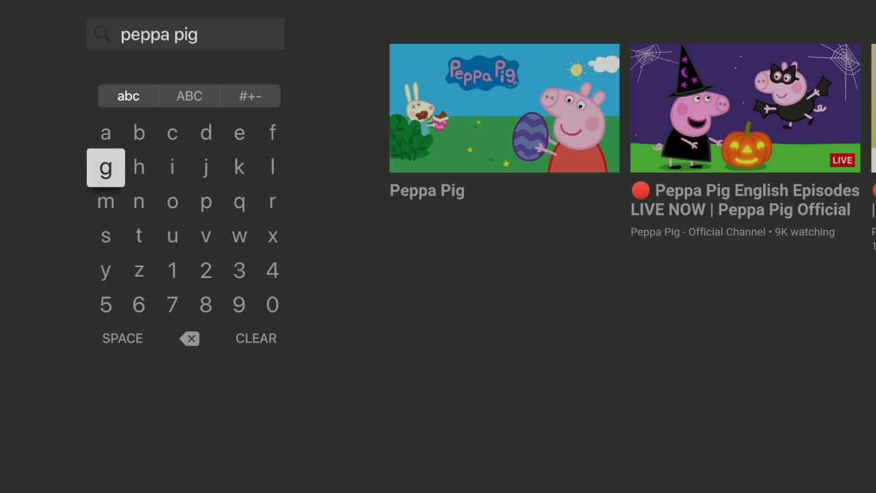Click the search magnifier icon

102,34
